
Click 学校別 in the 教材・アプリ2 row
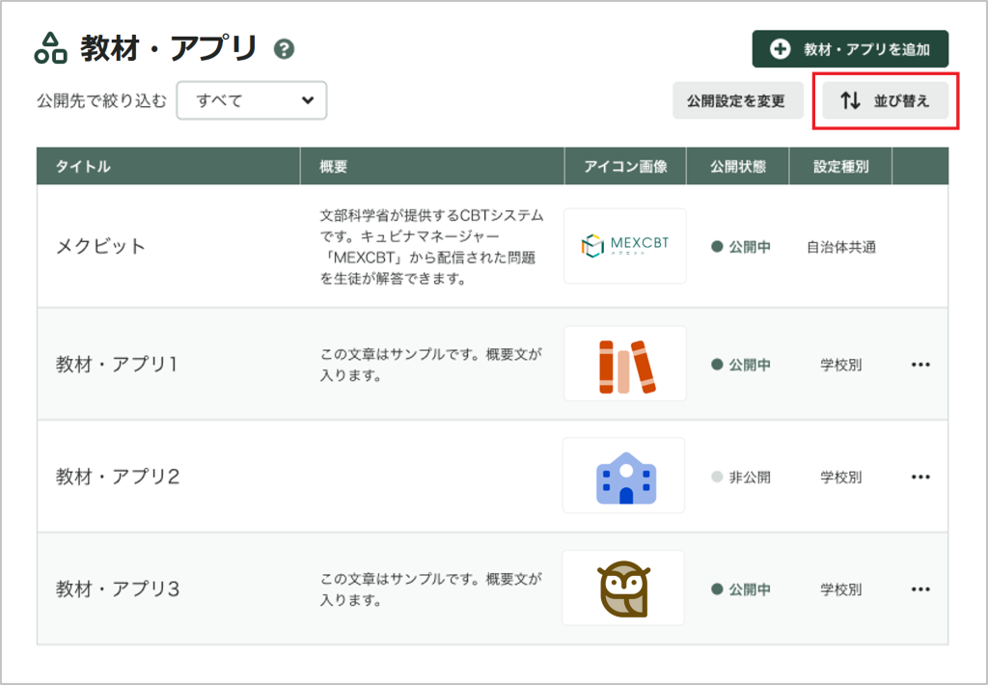[x=841, y=477]
